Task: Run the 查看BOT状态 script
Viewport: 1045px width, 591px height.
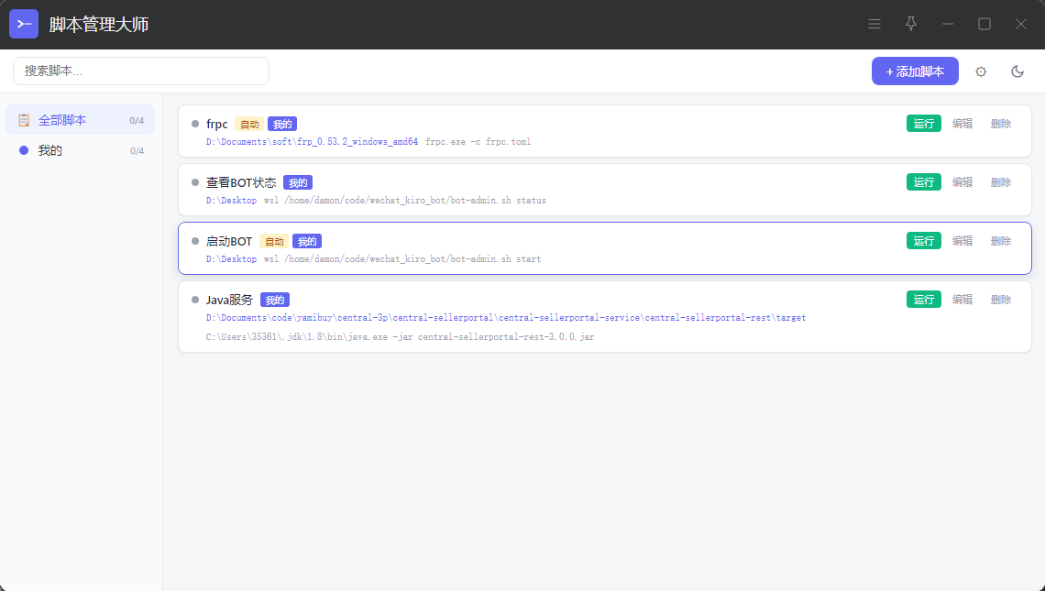Action: point(924,182)
